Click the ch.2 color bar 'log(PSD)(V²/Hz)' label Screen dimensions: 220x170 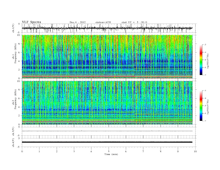[x=208, y=106]
